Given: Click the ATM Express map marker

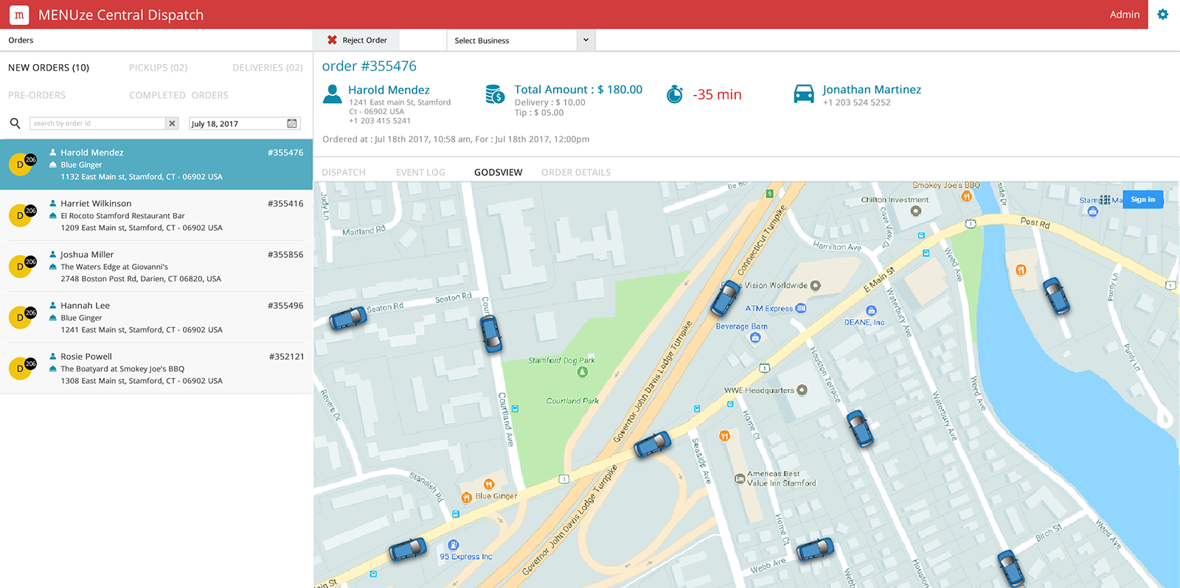Looking at the screenshot, I should point(801,308).
